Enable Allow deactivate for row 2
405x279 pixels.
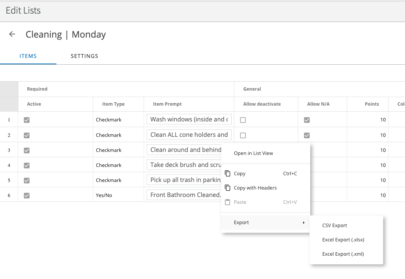(243, 135)
